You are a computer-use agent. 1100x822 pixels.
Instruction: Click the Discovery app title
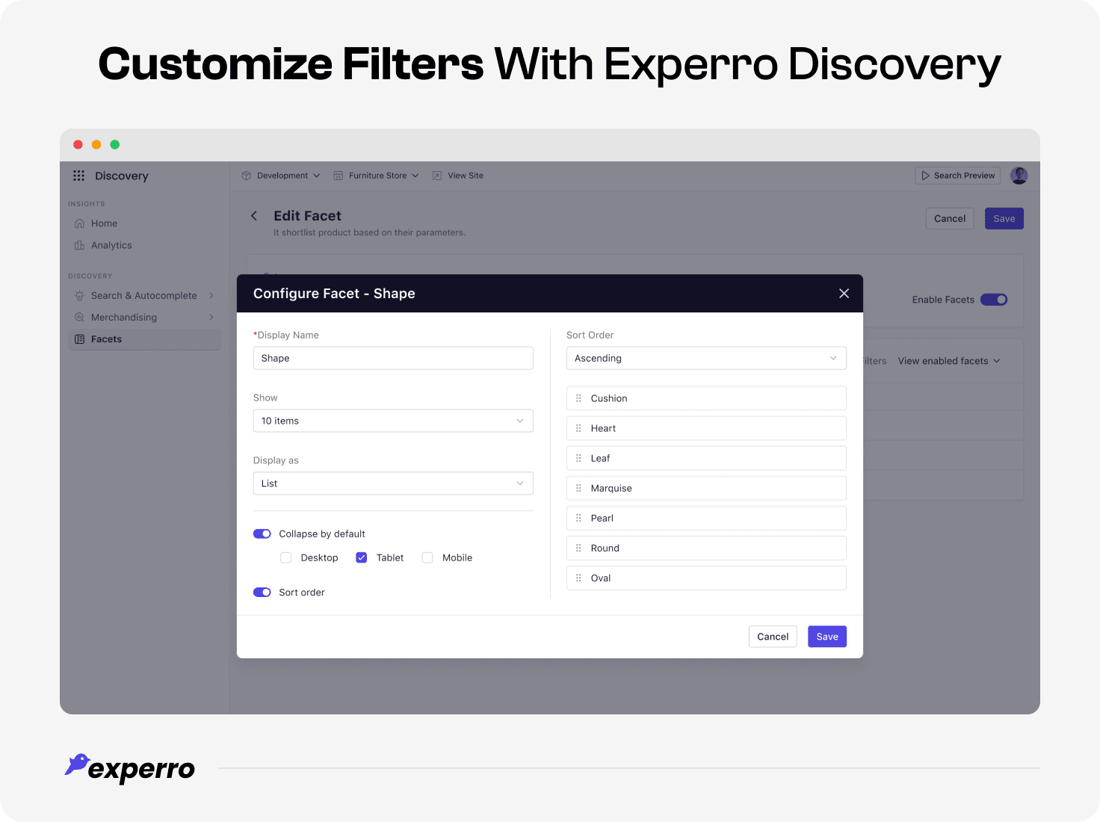pos(122,176)
